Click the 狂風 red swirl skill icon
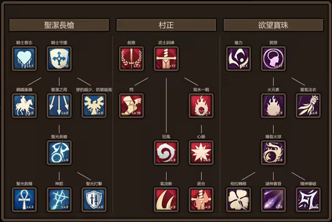The image size is (332, 222). point(166,152)
